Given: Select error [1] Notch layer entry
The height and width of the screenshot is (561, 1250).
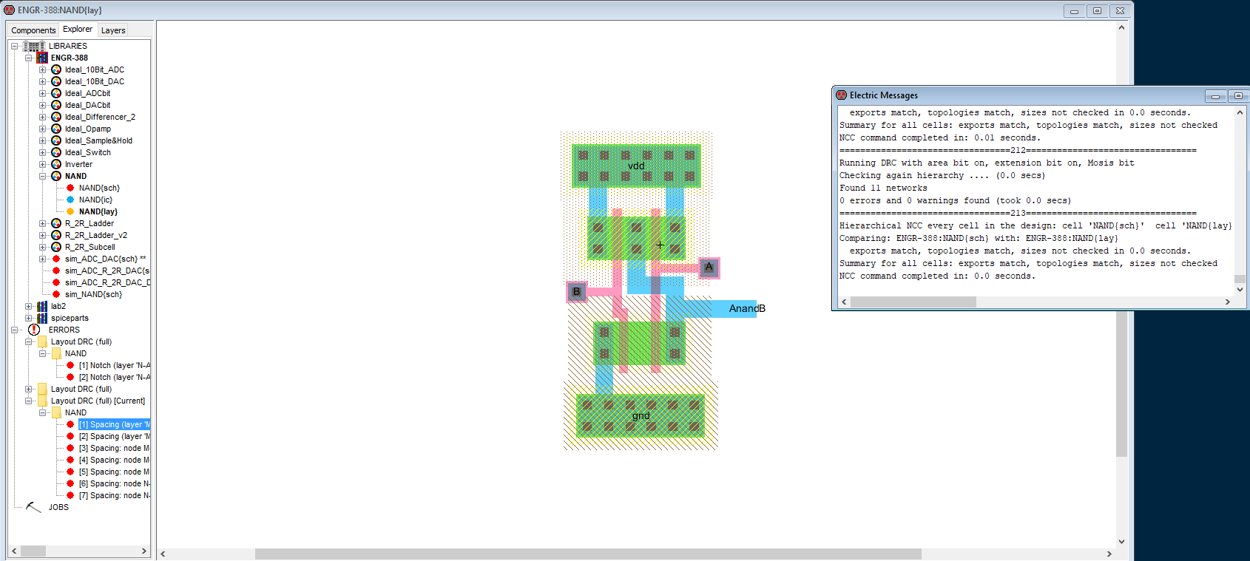Looking at the screenshot, I should pos(114,365).
